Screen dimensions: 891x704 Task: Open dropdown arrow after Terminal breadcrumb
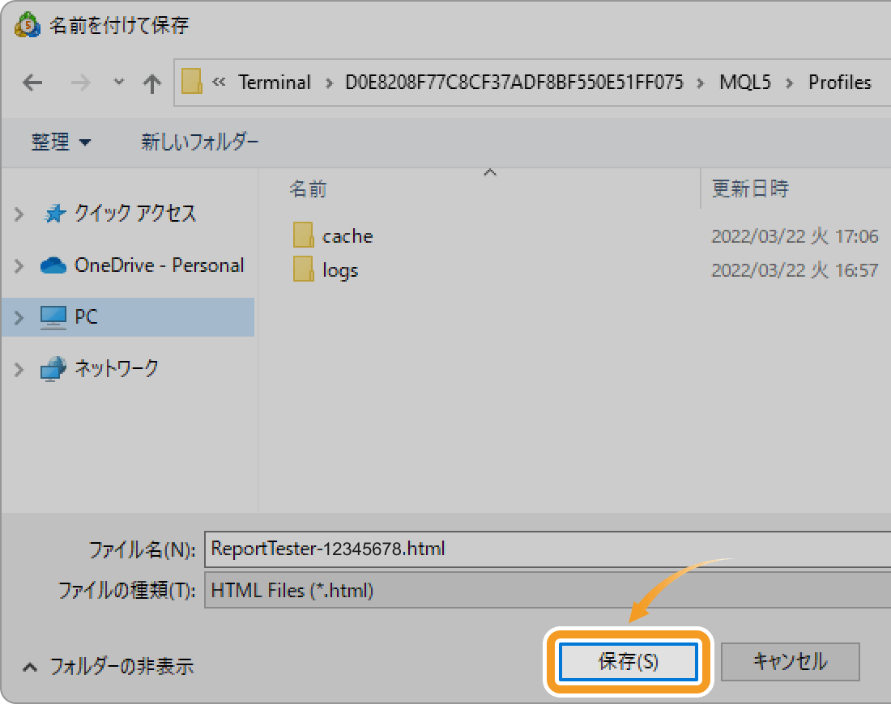tap(328, 83)
